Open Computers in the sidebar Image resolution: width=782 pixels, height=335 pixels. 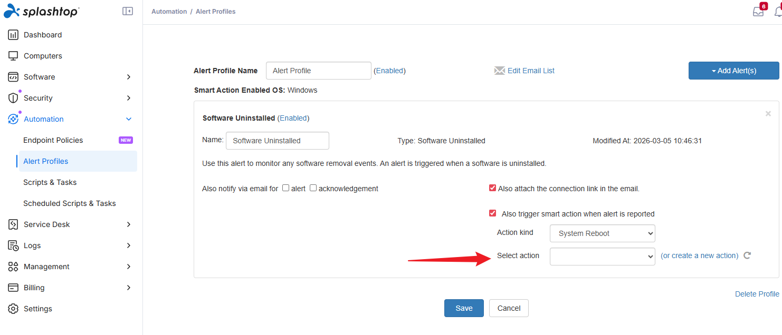coord(43,56)
